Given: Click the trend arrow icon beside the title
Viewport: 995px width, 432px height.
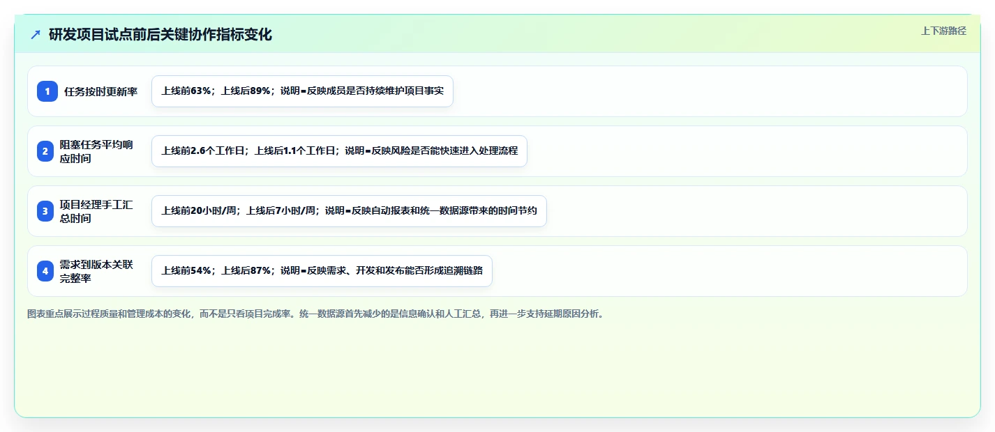Looking at the screenshot, I should tap(36, 34).
